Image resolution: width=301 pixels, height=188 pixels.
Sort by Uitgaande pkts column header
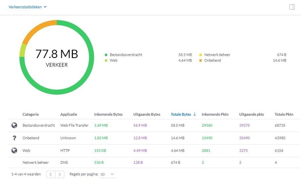[x=251, y=114]
